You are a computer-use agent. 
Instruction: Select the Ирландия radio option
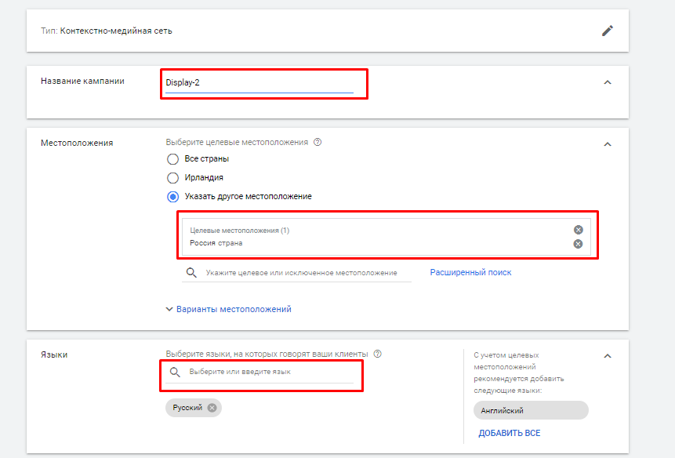[173, 177]
